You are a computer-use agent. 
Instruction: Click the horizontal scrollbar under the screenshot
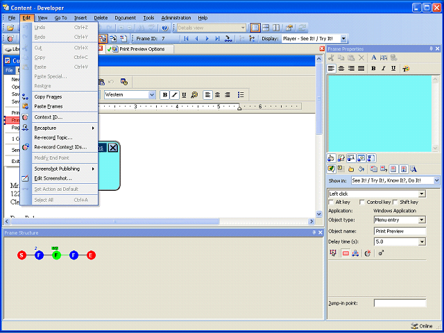[114, 221]
